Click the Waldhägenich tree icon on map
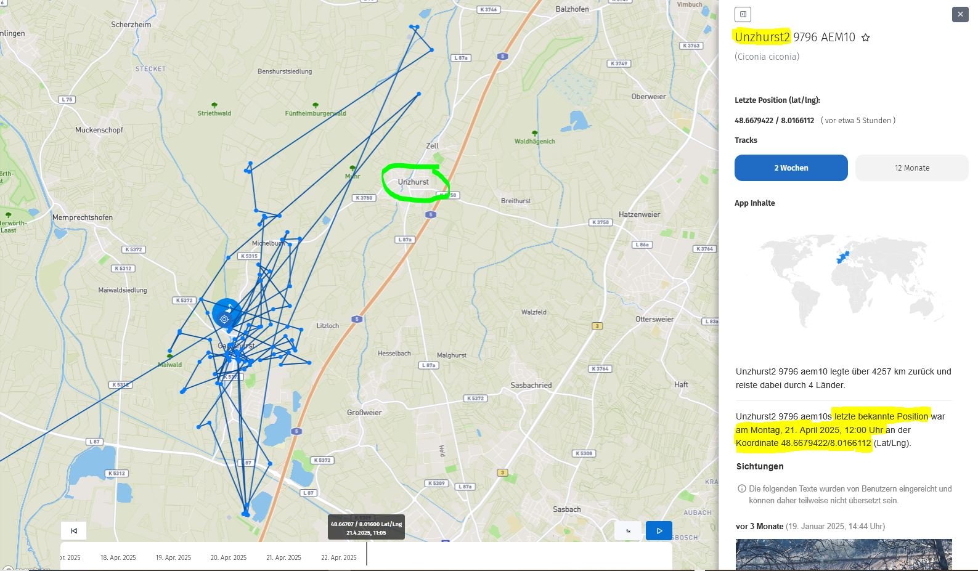978x571 pixels. point(534,134)
